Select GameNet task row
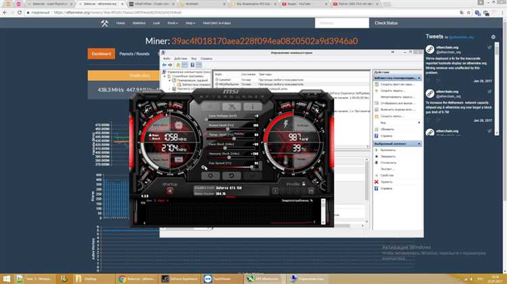 pos(291,80)
